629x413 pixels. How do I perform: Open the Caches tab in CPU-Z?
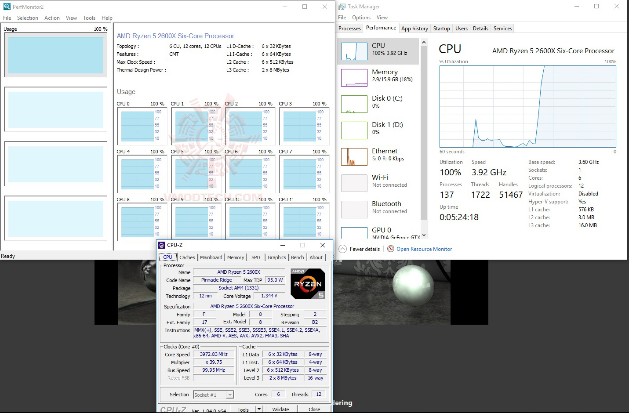[x=187, y=257]
